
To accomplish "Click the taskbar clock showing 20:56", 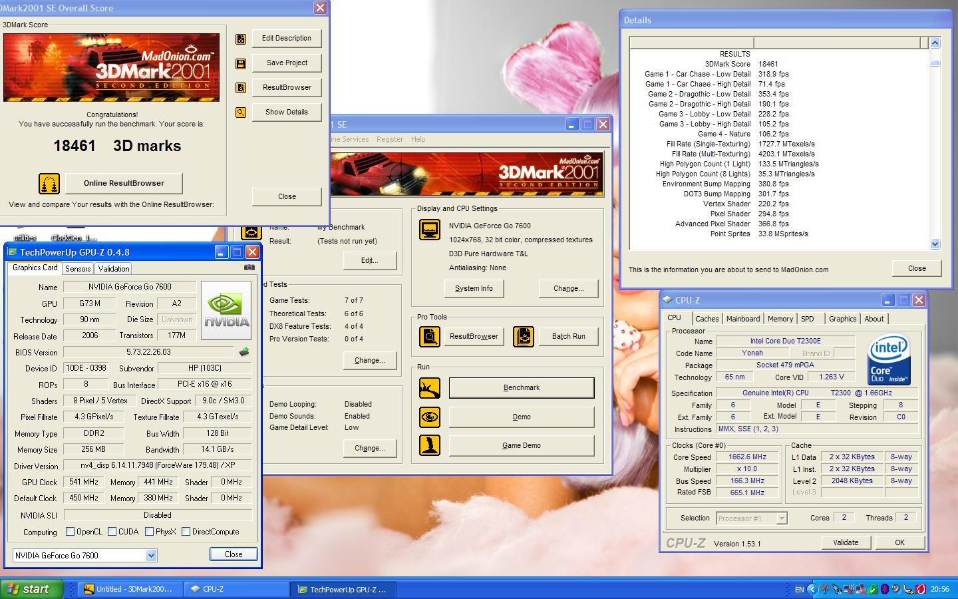I will point(939,589).
